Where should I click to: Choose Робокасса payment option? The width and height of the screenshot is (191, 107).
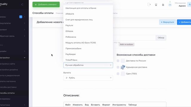click(88, 37)
